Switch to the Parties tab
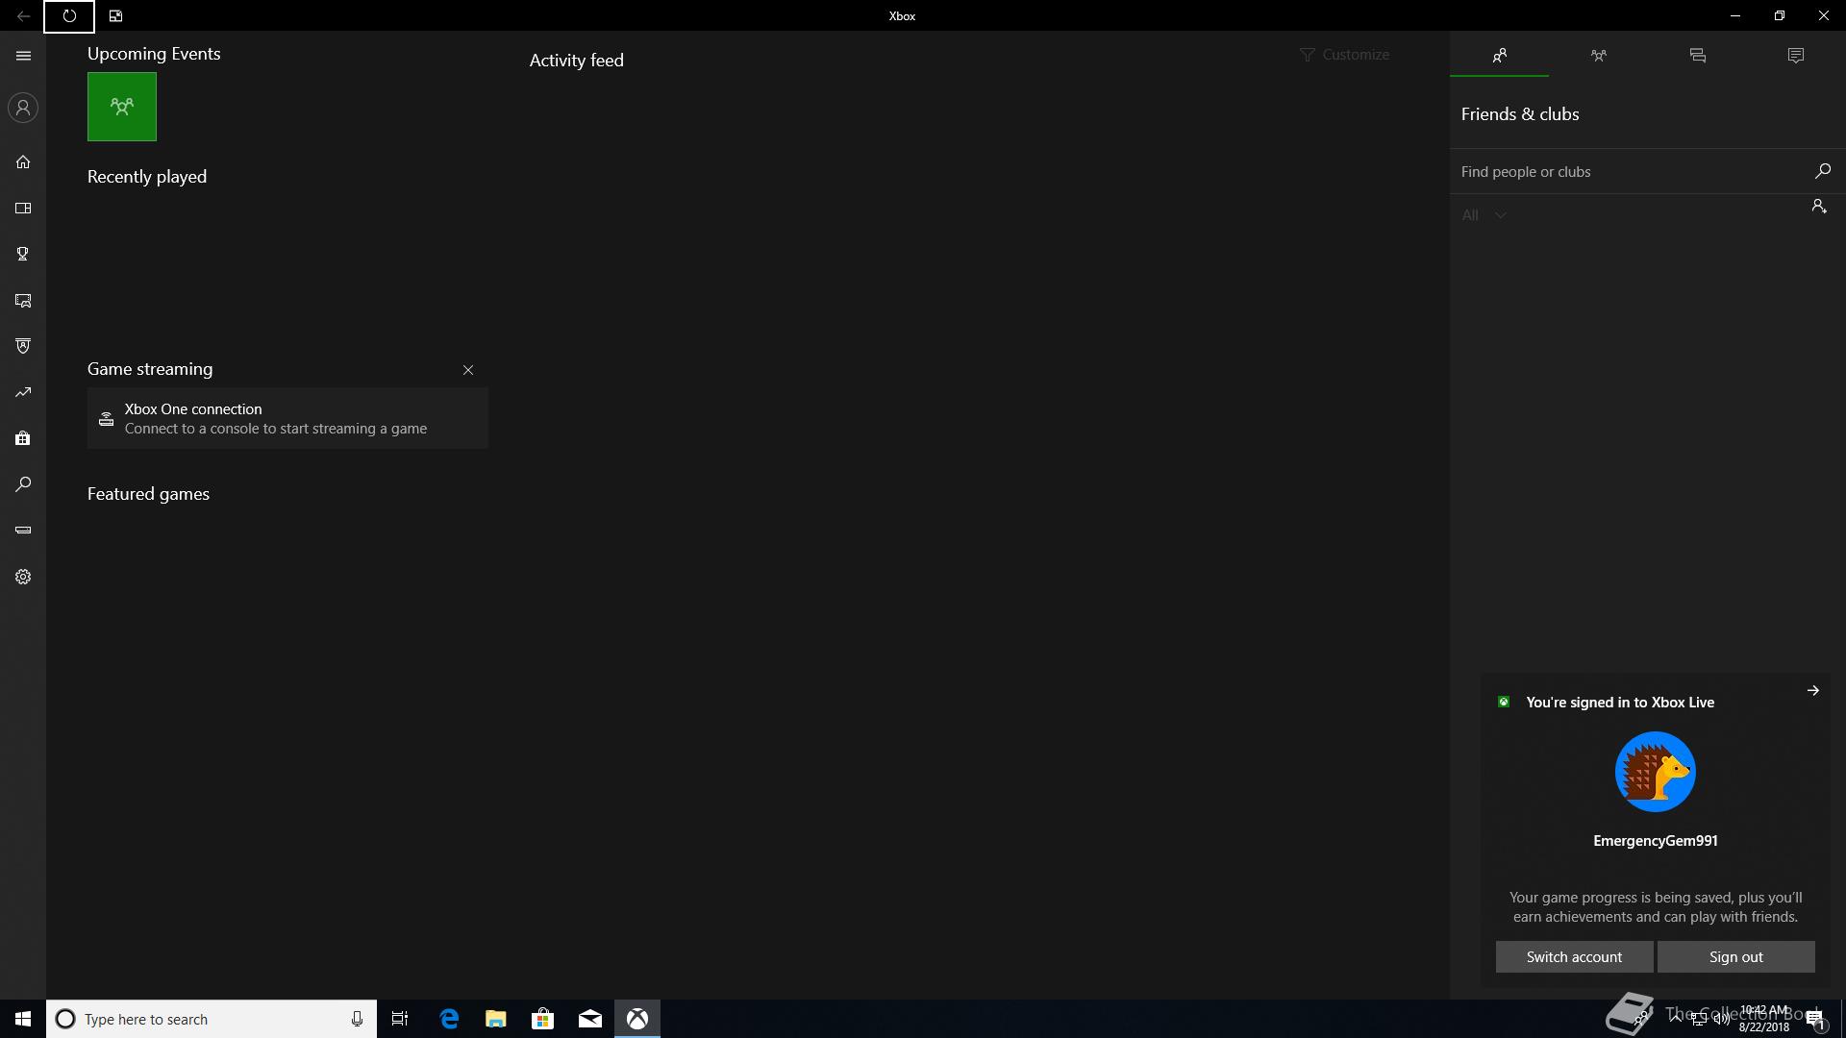This screenshot has width=1846, height=1038. pos(1598,56)
